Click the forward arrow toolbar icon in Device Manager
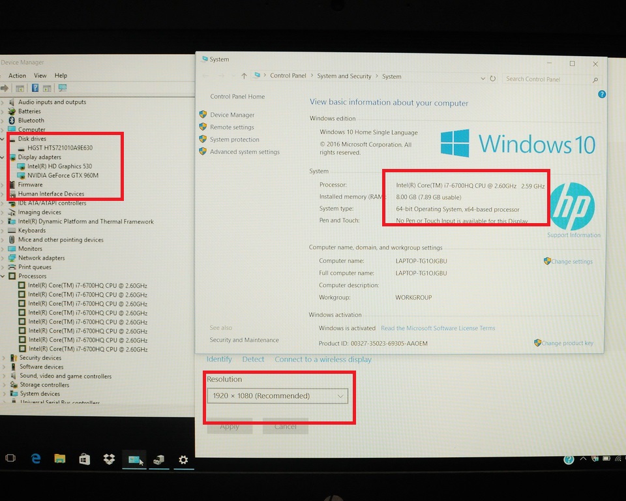This screenshot has width=626, height=501. (5, 88)
